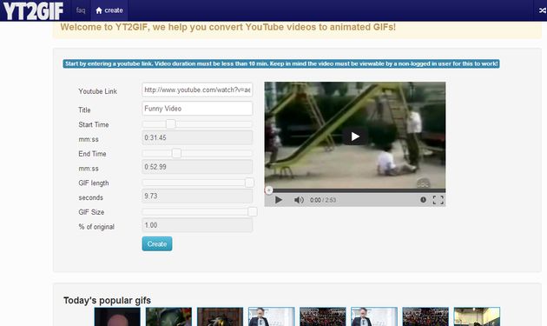Click the play icon in the video control bar
The image size is (547, 326).
279,200
